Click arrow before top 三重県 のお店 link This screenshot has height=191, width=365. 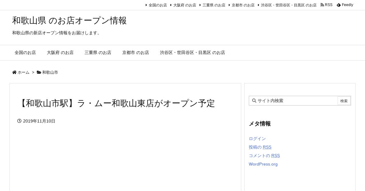tap(200, 5)
